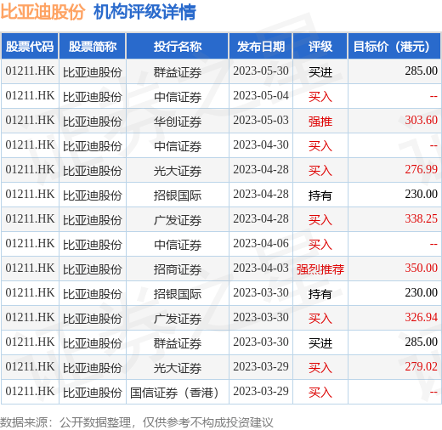Click target price 279.02
This screenshot has width=442, height=430.
point(421,366)
